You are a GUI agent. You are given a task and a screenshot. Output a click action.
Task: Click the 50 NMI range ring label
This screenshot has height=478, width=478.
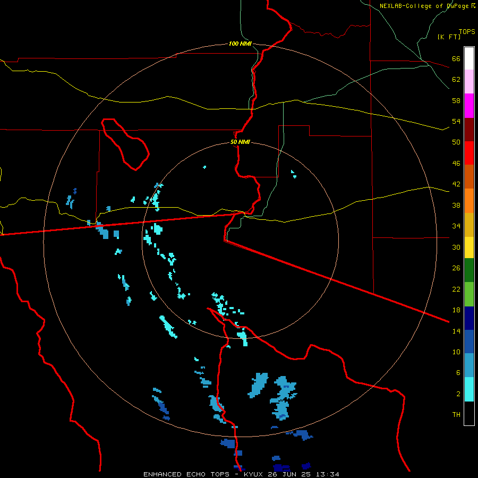[240, 142]
